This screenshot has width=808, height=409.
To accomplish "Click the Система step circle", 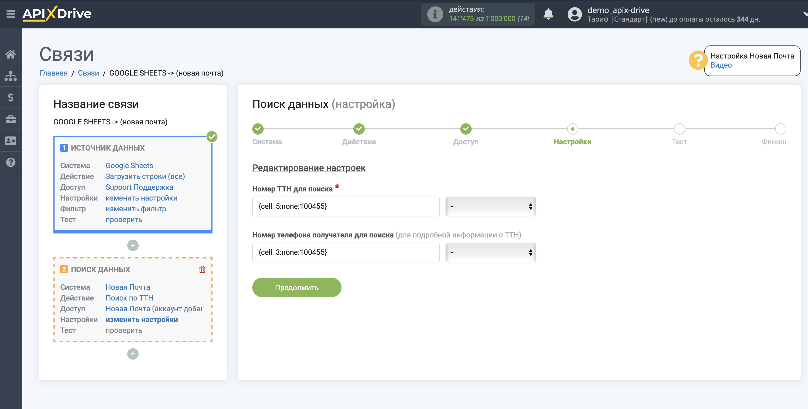I will [258, 129].
